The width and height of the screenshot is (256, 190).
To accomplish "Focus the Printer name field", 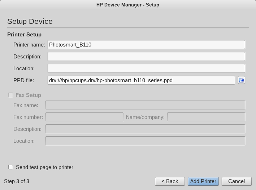I will (x=146, y=44).
